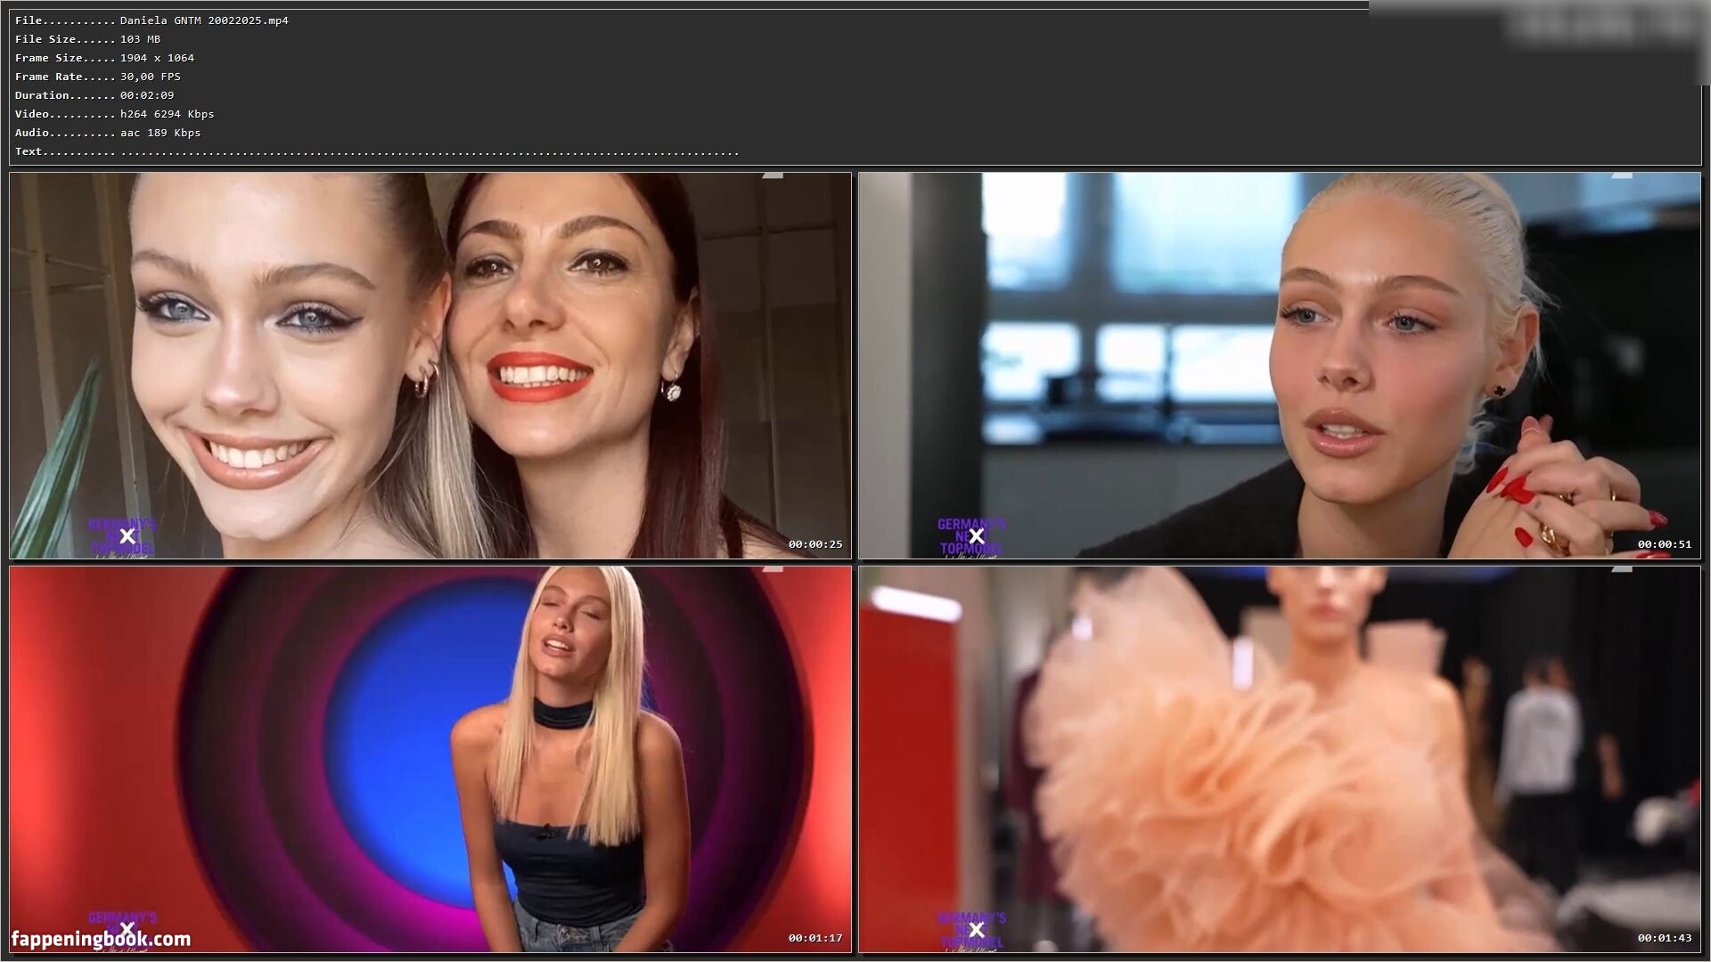Click the 00:01:43 timestamp label
The image size is (1711, 962).
pyautogui.click(x=1664, y=938)
